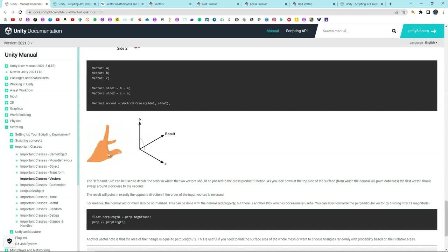
Task: Click the Unity Documentation logo
Action: (33, 31)
